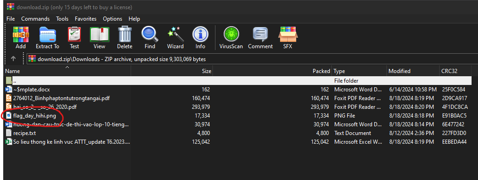This screenshot has height=180, width=478.
Task: Click the 'Text Document' type cell
Action: tap(353, 133)
